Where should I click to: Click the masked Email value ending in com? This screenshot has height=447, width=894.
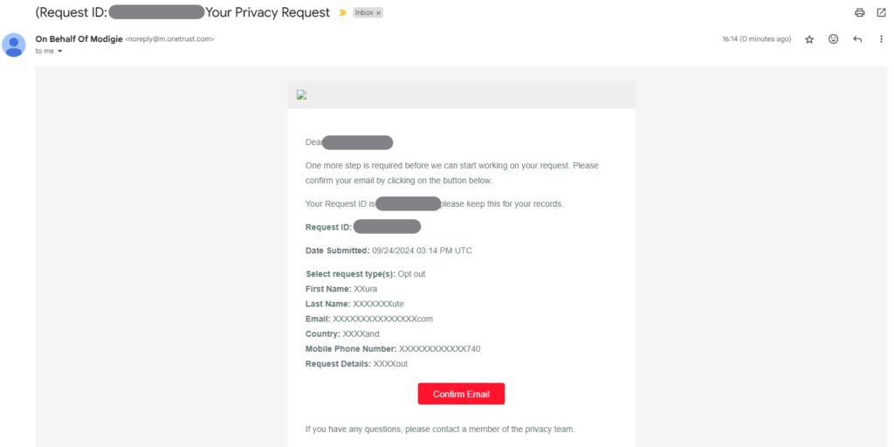click(382, 320)
